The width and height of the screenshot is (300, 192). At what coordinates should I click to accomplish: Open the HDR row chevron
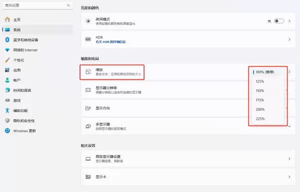tap(289, 39)
